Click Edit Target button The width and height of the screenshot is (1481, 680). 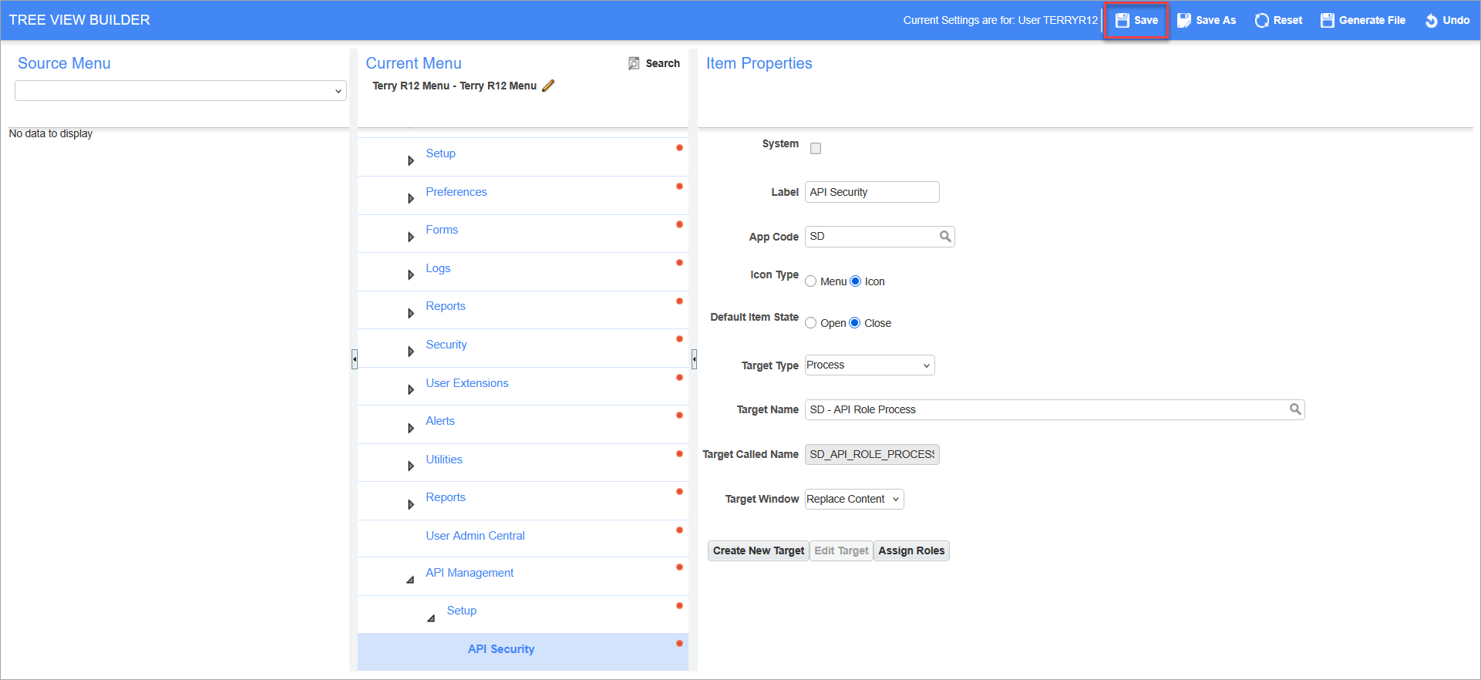pos(841,550)
